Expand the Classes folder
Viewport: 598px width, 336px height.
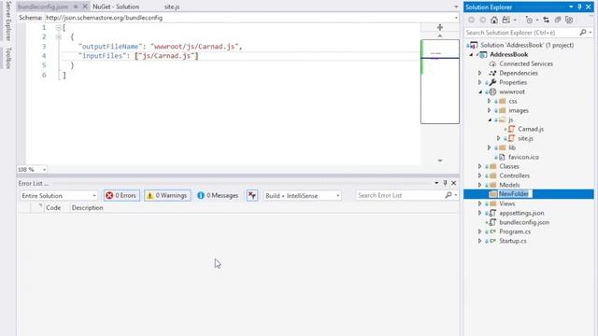480,166
